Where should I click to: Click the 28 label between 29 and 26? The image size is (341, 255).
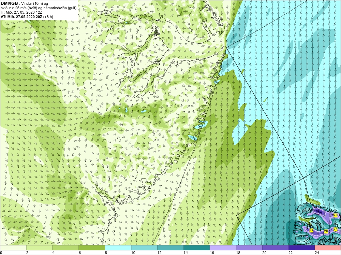(326, 231)
